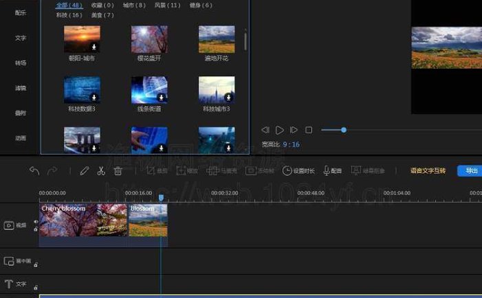Download the 科技城市3 clip
The width and height of the screenshot is (482, 298).
[228, 98]
